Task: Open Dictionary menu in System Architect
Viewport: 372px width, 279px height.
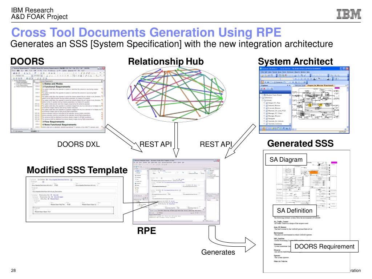Action: click(x=290, y=72)
